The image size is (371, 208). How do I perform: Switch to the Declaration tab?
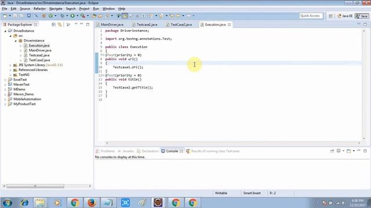pyautogui.click(x=148, y=151)
